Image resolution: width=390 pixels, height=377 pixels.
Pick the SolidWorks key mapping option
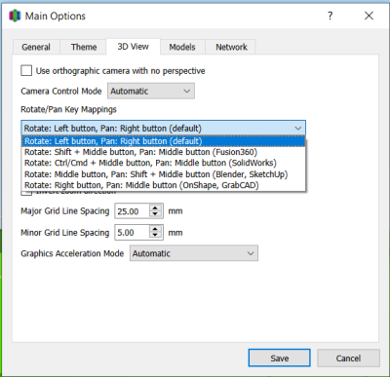(x=164, y=163)
